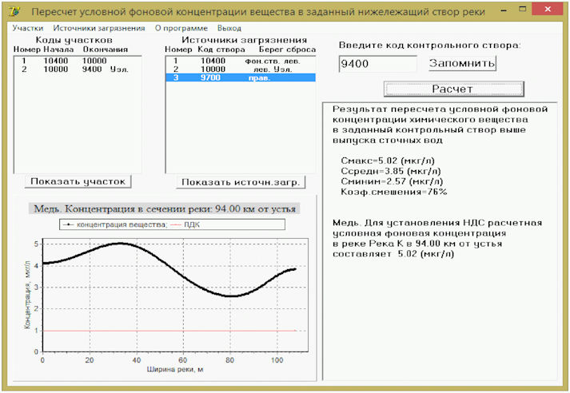
Task: Open the О программе menu
Action: (181, 28)
